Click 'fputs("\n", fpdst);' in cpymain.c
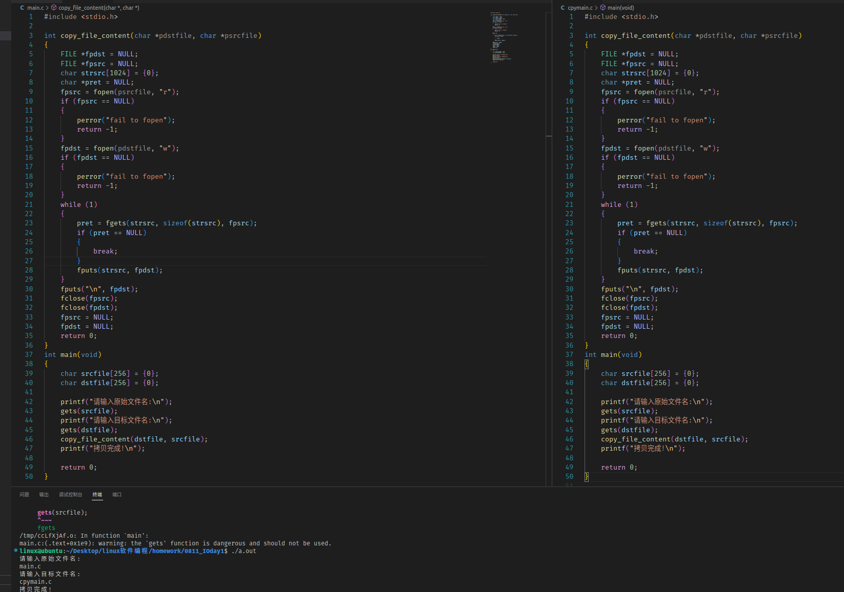Viewport: 844px width, 592px height. pos(640,289)
